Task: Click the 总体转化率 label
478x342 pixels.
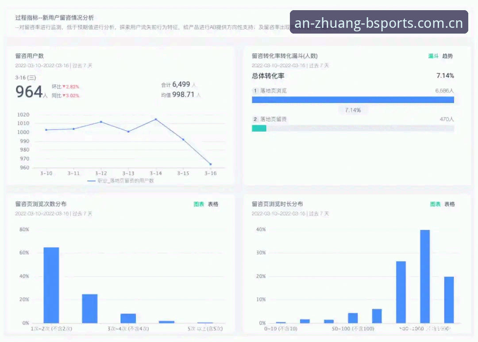Action: coord(268,76)
